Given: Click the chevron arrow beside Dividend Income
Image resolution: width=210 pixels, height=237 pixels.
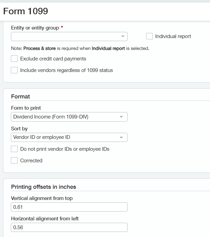Looking at the screenshot, I should (121, 117).
